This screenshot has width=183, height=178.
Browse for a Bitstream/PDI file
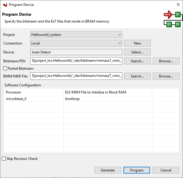pyautogui.click(x=166, y=61)
